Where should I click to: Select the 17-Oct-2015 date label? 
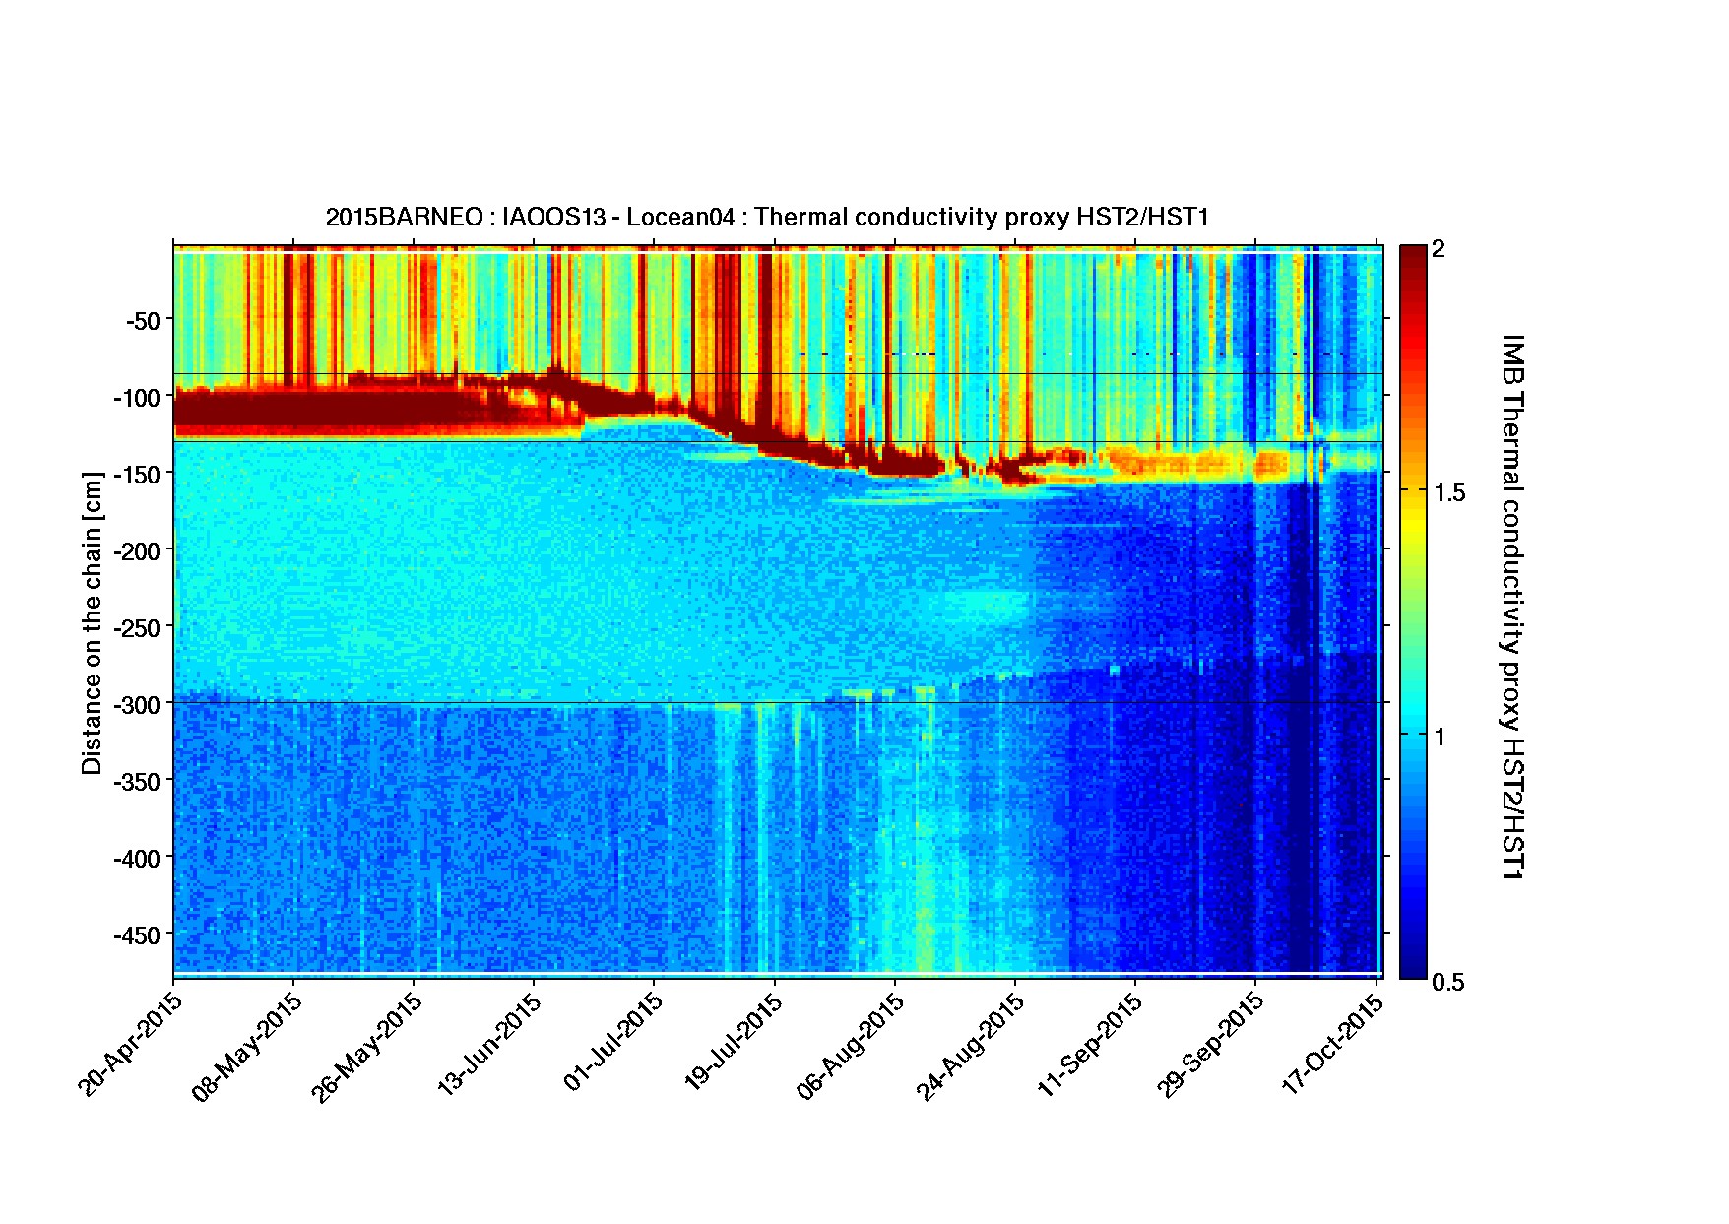1334,1044
